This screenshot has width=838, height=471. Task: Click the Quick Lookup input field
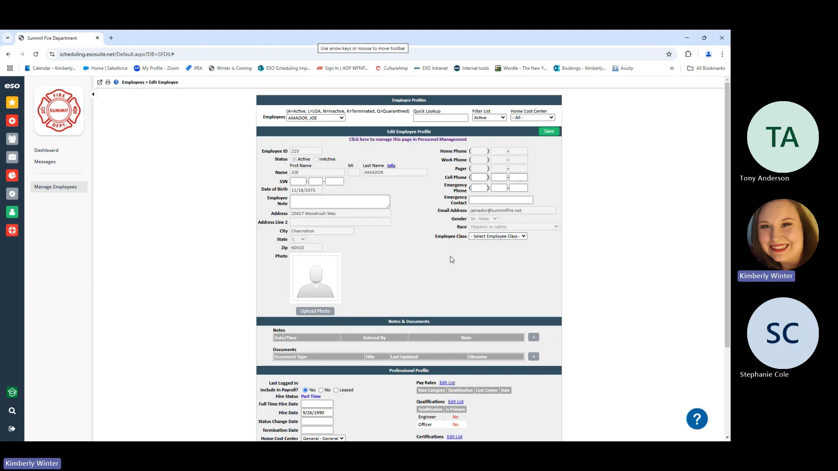[x=440, y=118]
